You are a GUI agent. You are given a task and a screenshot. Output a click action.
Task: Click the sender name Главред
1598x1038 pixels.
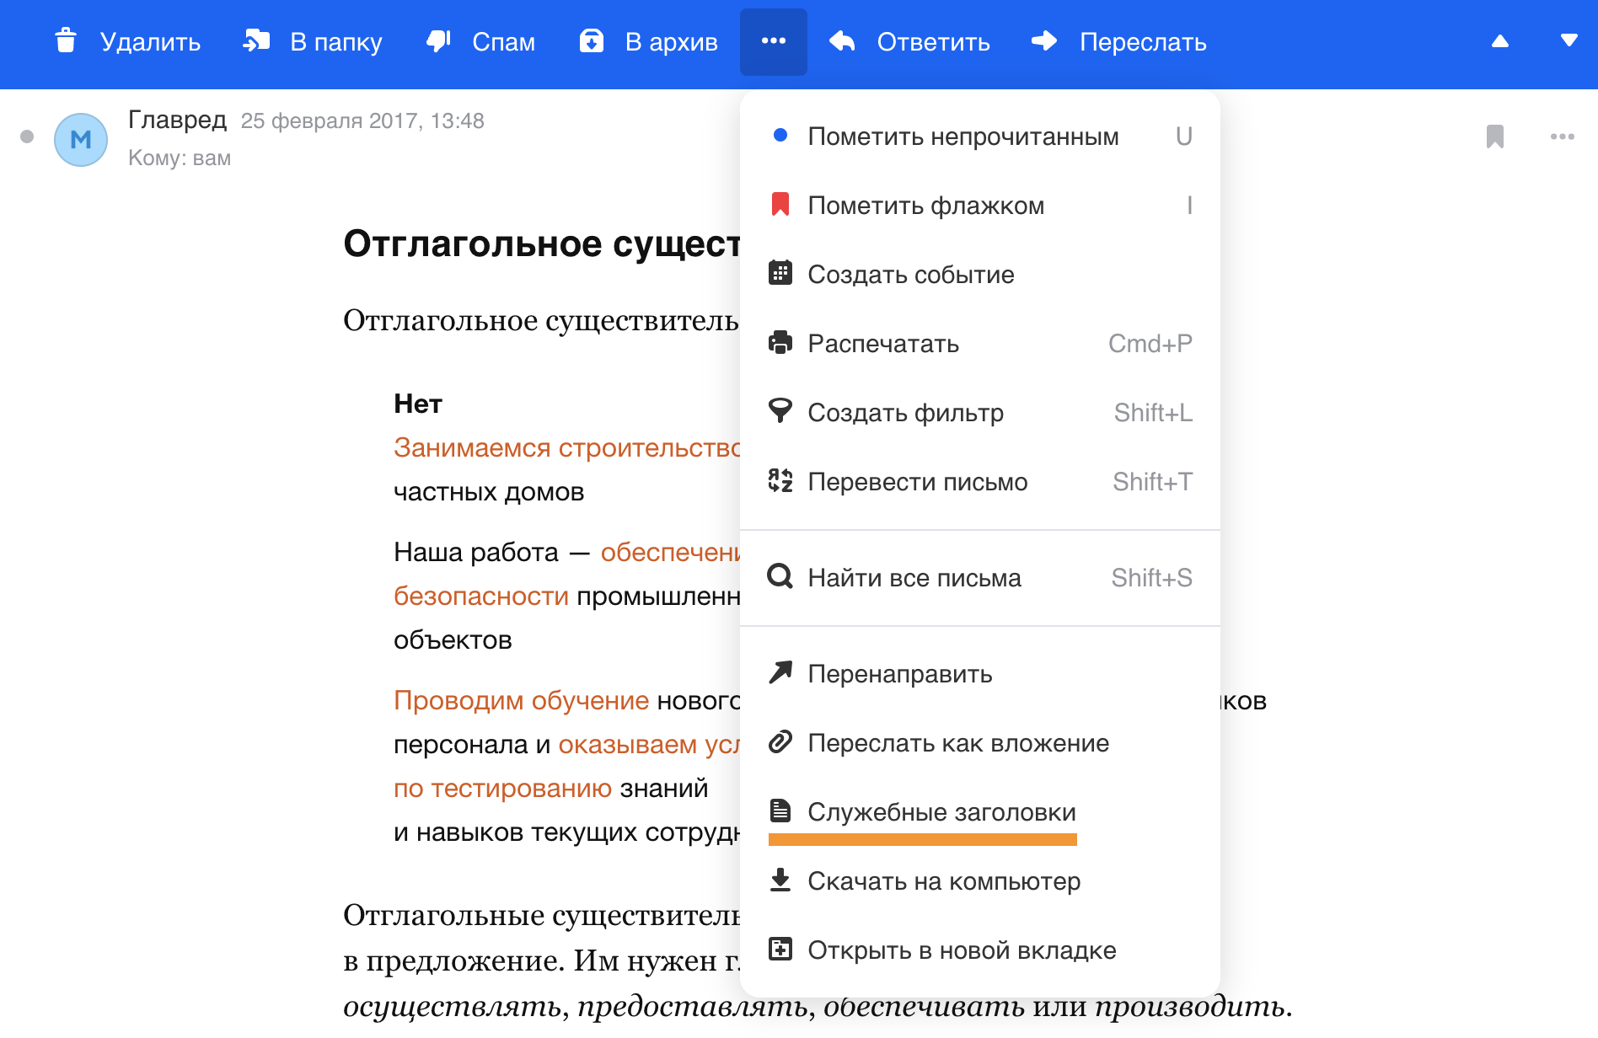pos(177,120)
